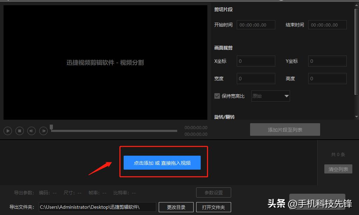Step back one frame using previous-frame icon
Image resolution: width=359 pixels, height=215 pixels.
coord(31,131)
